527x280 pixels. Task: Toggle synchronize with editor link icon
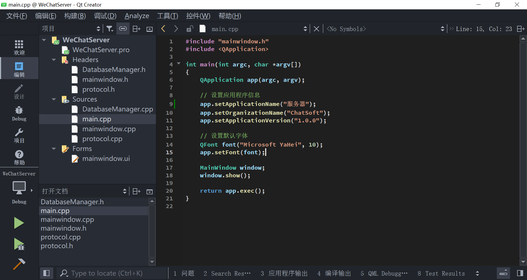click(x=123, y=29)
